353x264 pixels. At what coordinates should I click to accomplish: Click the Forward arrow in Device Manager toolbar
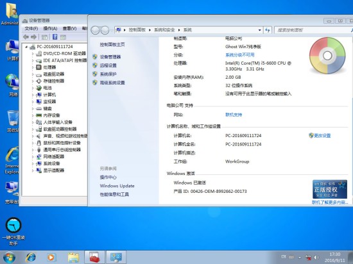[33, 37]
